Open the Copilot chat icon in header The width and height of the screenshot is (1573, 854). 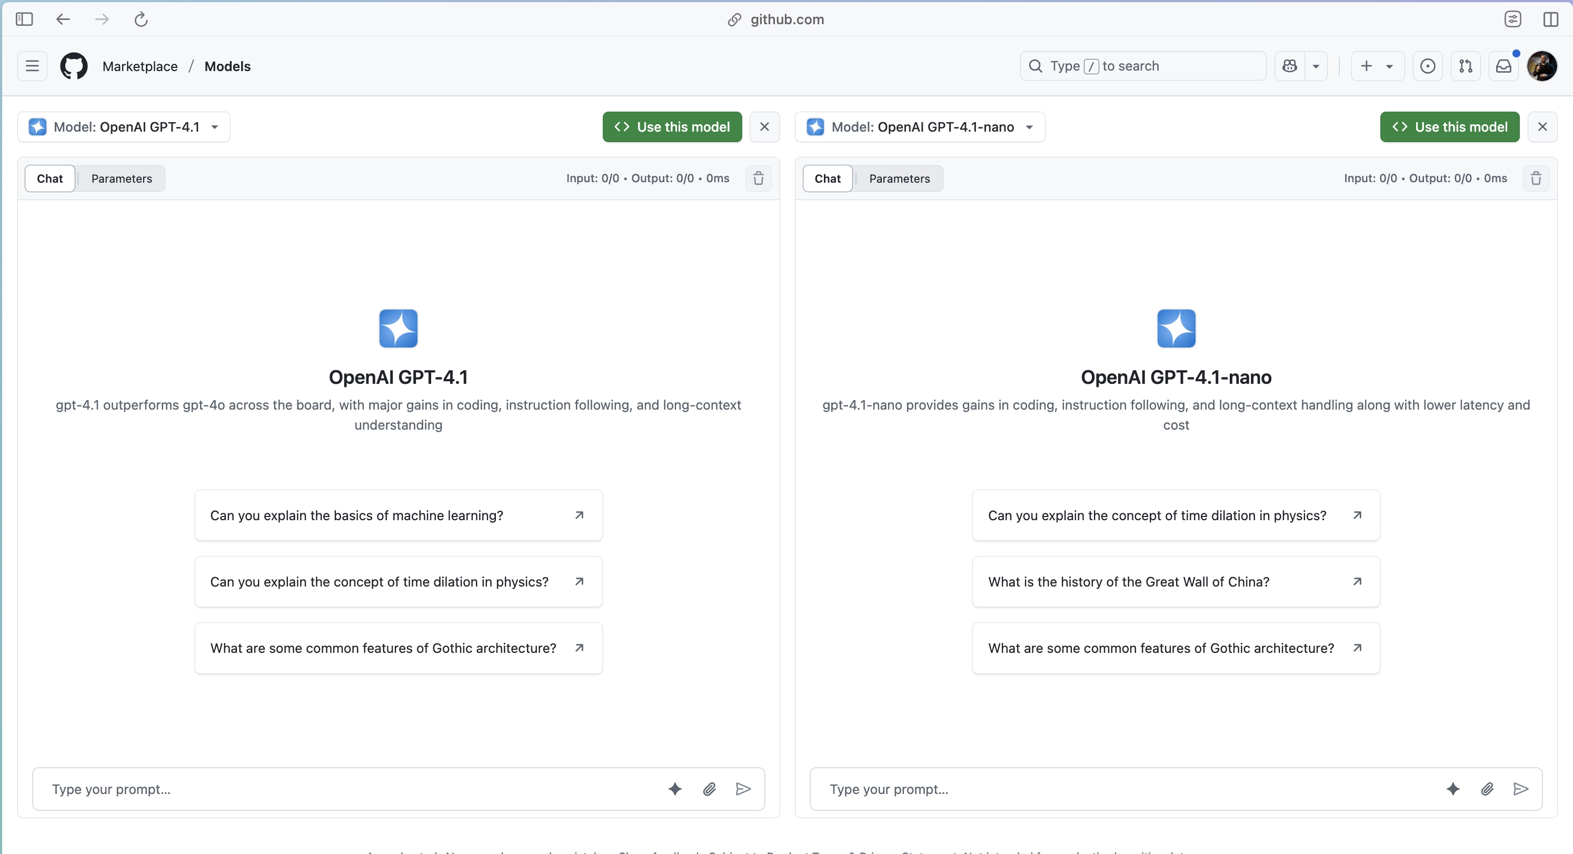[x=1290, y=66]
